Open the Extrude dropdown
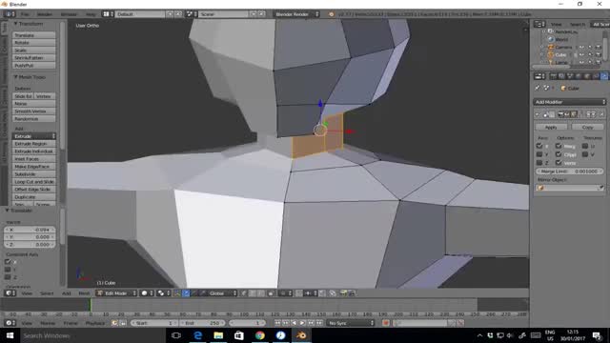Viewport: 610px width, 343px height. coord(34,136)
